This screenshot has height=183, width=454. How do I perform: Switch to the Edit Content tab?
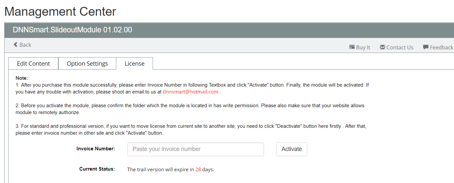pyautogui.click(x=33, y=63)
